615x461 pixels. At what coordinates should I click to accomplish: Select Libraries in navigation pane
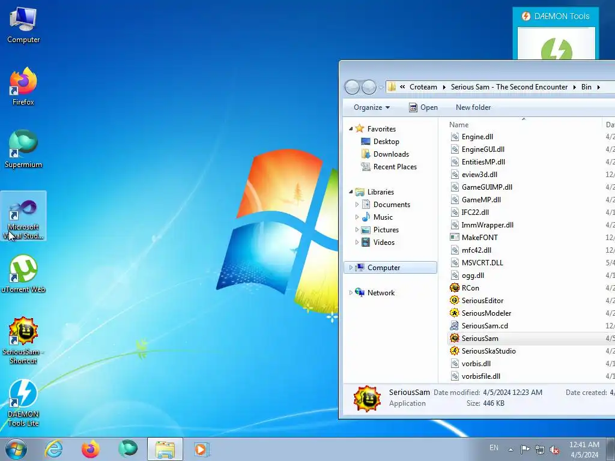(x=380, y=191)
